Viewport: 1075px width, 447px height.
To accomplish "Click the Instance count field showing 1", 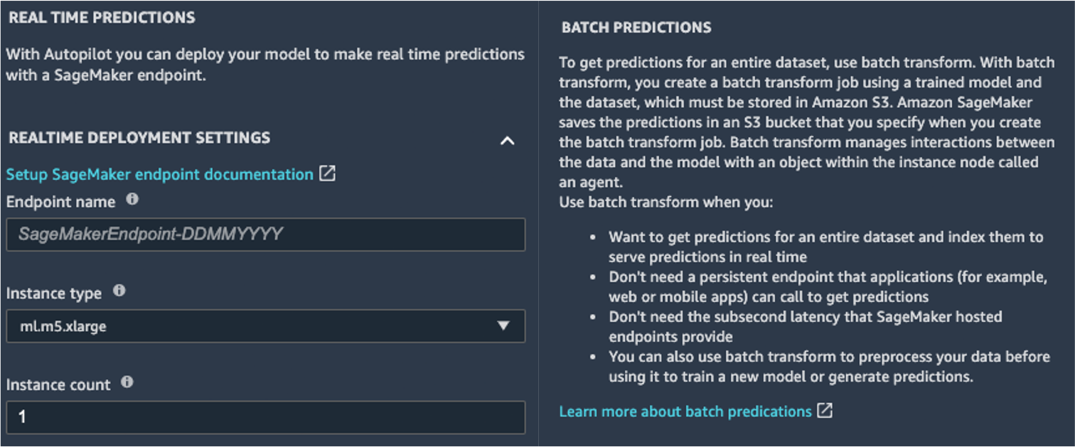I will (266, 417).
